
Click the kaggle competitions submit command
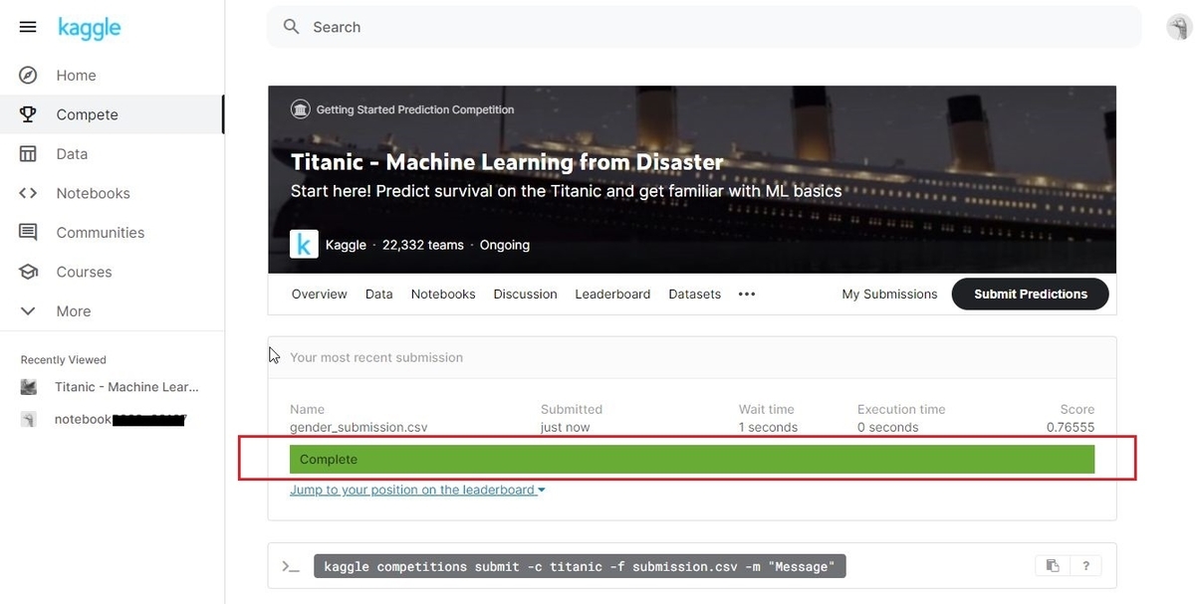[x=581, y=566]
